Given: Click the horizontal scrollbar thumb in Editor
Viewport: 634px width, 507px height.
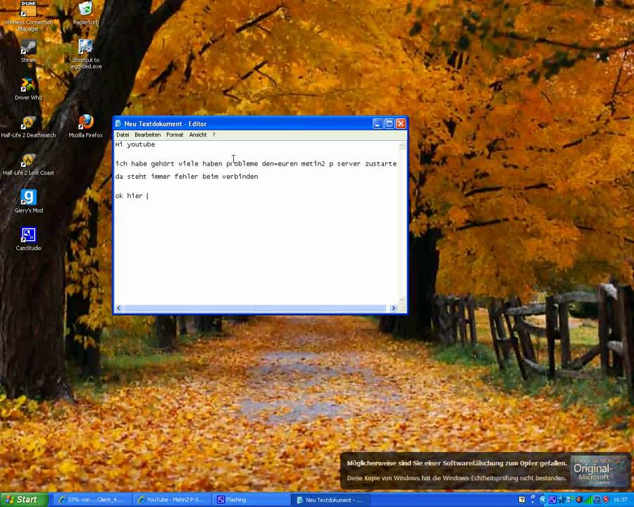Looking at the screenshot, I should 254,308.
